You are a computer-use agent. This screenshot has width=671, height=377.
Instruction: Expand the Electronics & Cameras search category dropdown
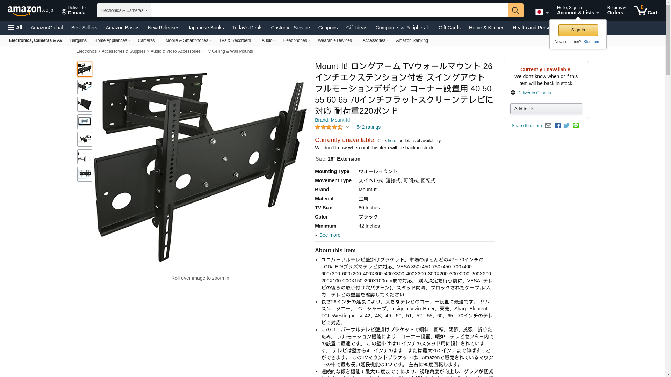coord(124,10)
